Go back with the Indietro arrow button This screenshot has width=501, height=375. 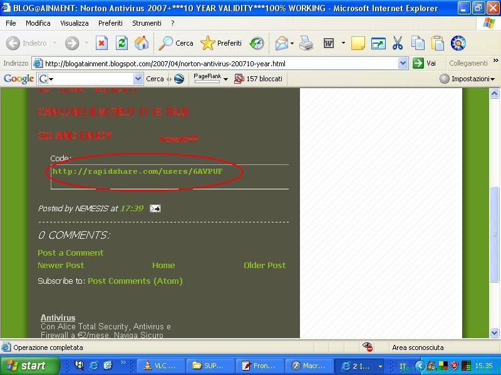[x=26, y=43]
